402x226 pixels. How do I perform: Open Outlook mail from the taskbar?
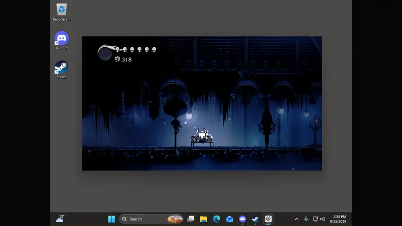tap(229, 219)
